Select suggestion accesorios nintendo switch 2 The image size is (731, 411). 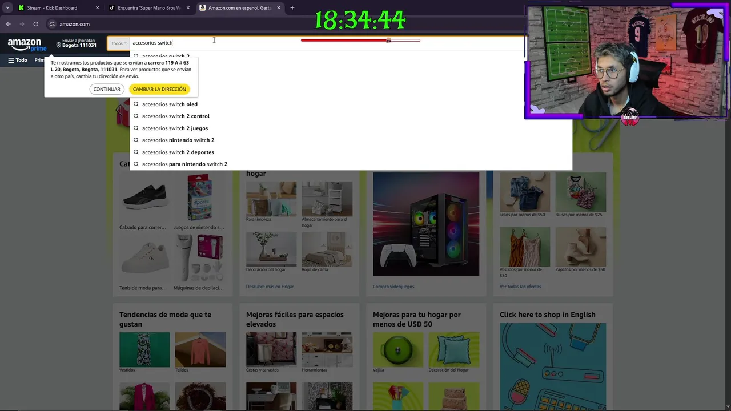tap(351, 140)
